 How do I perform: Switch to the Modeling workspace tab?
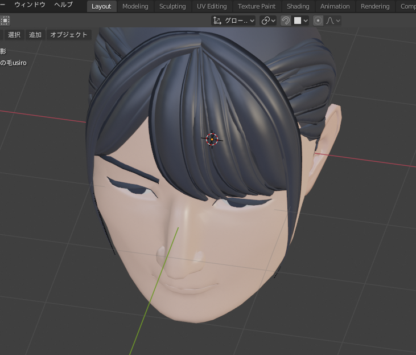click(x=135, y=6)
